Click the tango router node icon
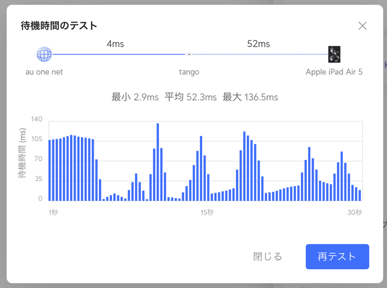This screenshot has width=387, height=288. click(x=190, y=54)
